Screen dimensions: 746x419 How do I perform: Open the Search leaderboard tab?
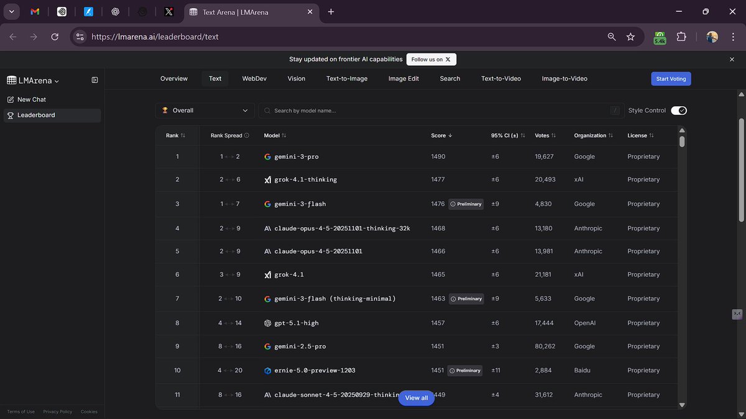click(450, 79)
